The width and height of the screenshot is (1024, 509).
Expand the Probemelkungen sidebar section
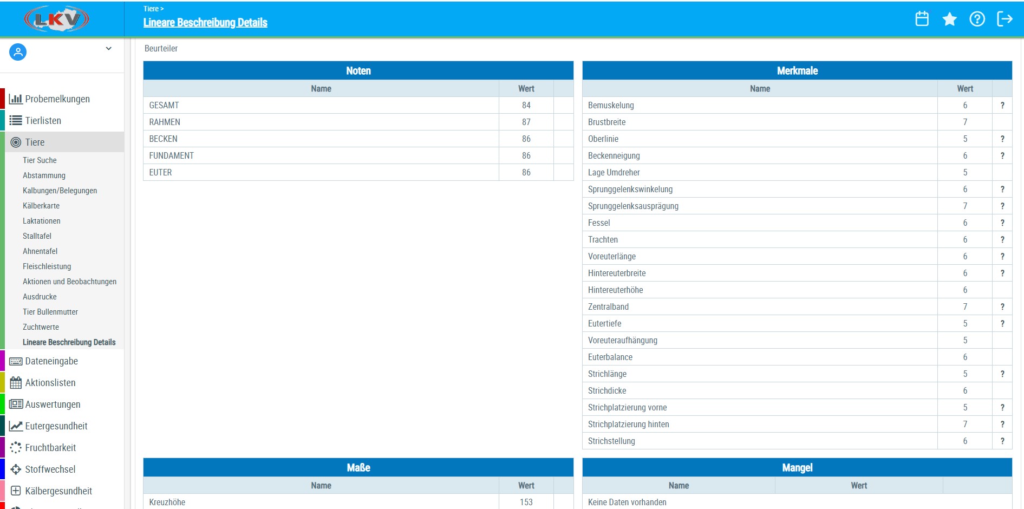(57, 99)
